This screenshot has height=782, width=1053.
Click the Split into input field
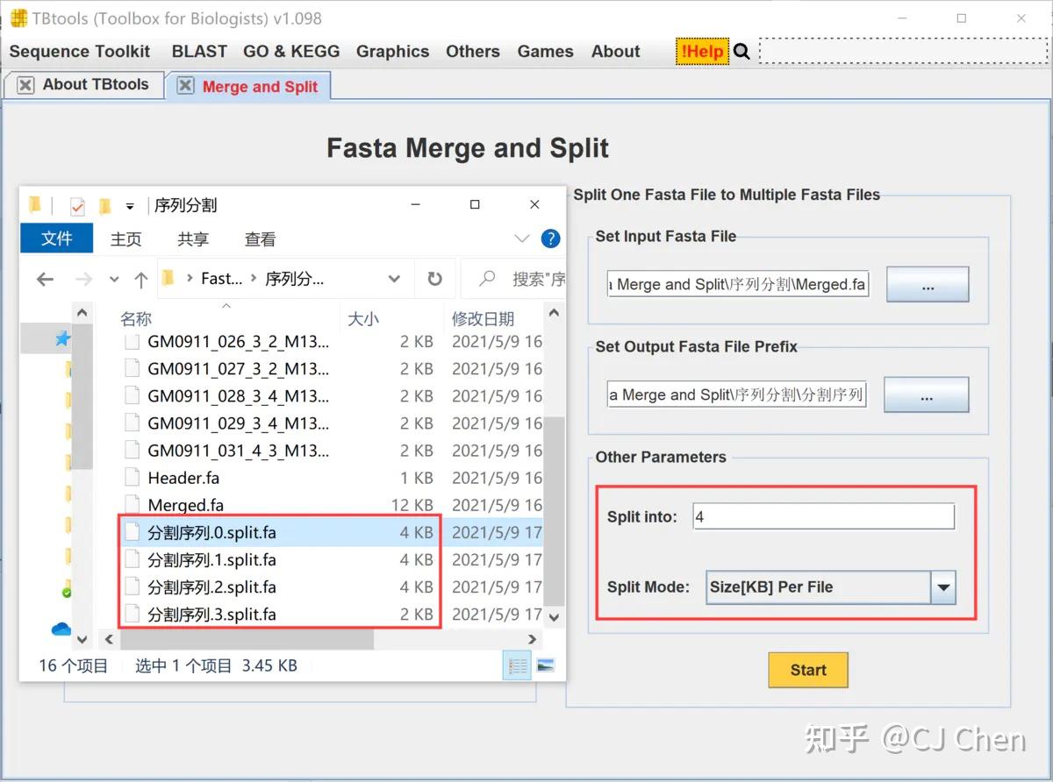click(x=823, y=515)
